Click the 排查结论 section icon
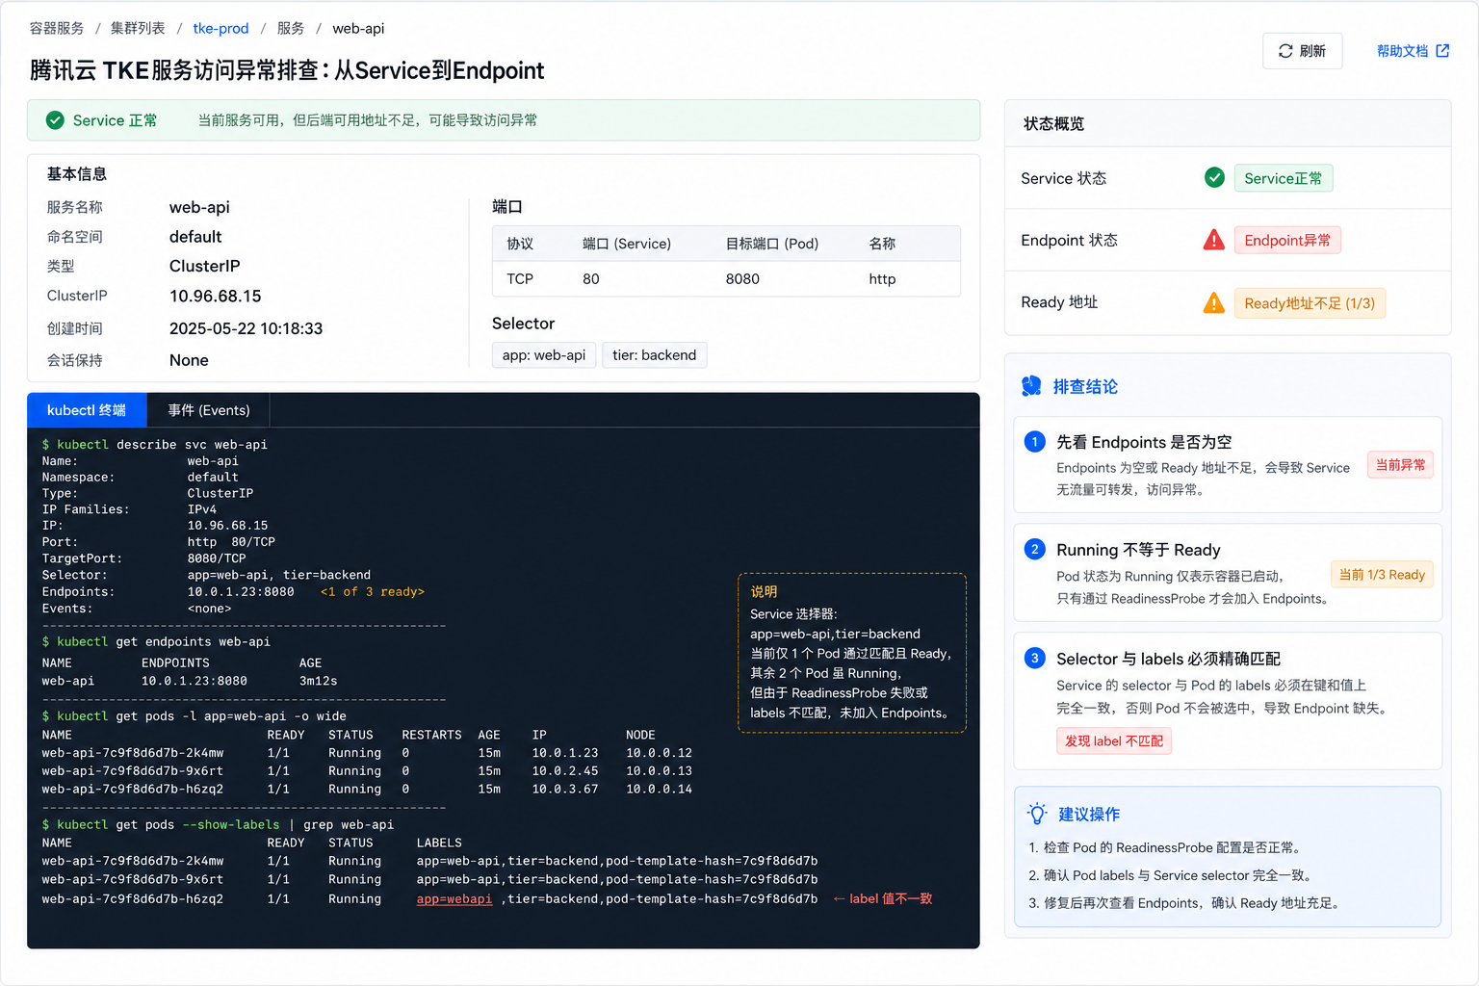This screenshot has width=1479, height=986. pos(1031,386)
